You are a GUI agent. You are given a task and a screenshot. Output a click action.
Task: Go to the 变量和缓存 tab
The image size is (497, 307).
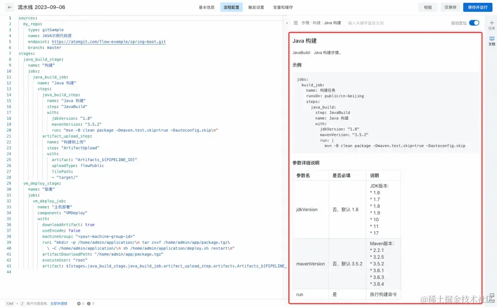pyautogui.click(x=283, y=7)
